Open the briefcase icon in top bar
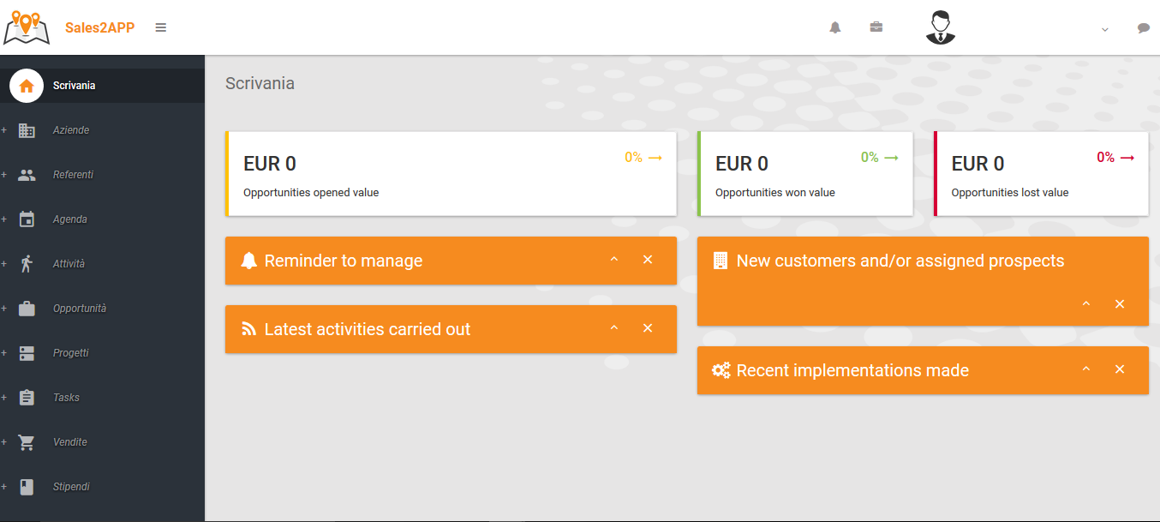 876,27
